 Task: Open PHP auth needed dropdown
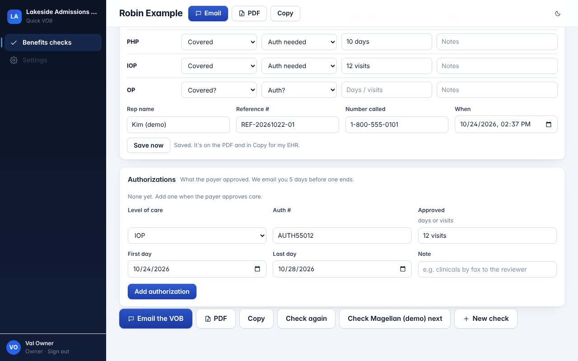click(x=299, y=42)
